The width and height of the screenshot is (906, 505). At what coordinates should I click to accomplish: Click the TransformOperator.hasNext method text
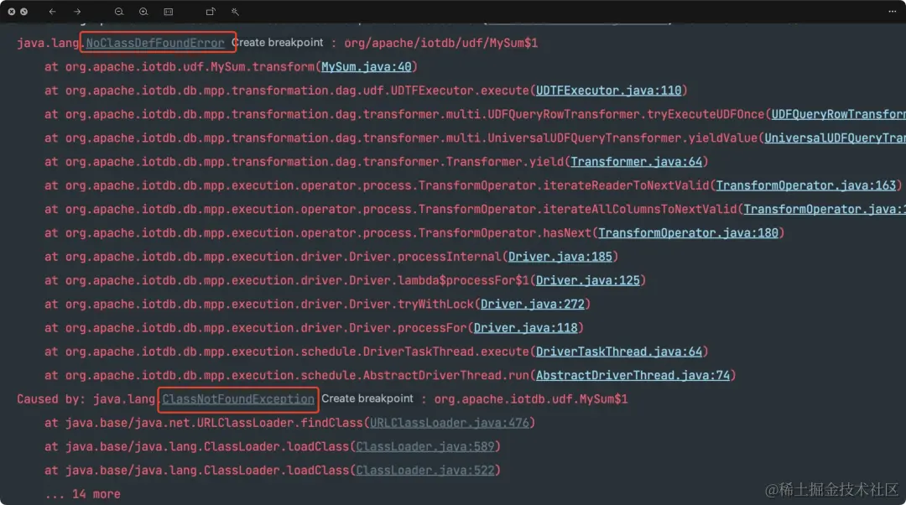[x=504, y=233]
